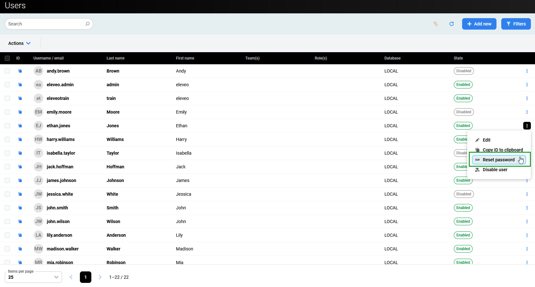
Task: Tick the checkbox for emily.moore
Action: point(7,112)
